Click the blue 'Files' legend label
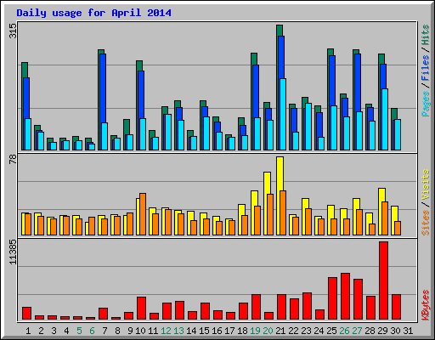This screenshot has width=435, height=340. pos(425,68)
